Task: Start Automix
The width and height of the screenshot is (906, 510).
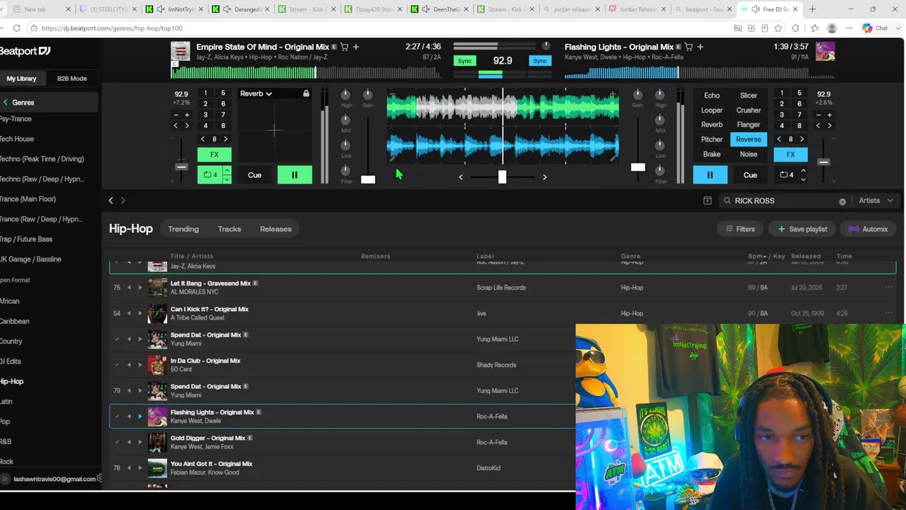Action: coord(868,229)
